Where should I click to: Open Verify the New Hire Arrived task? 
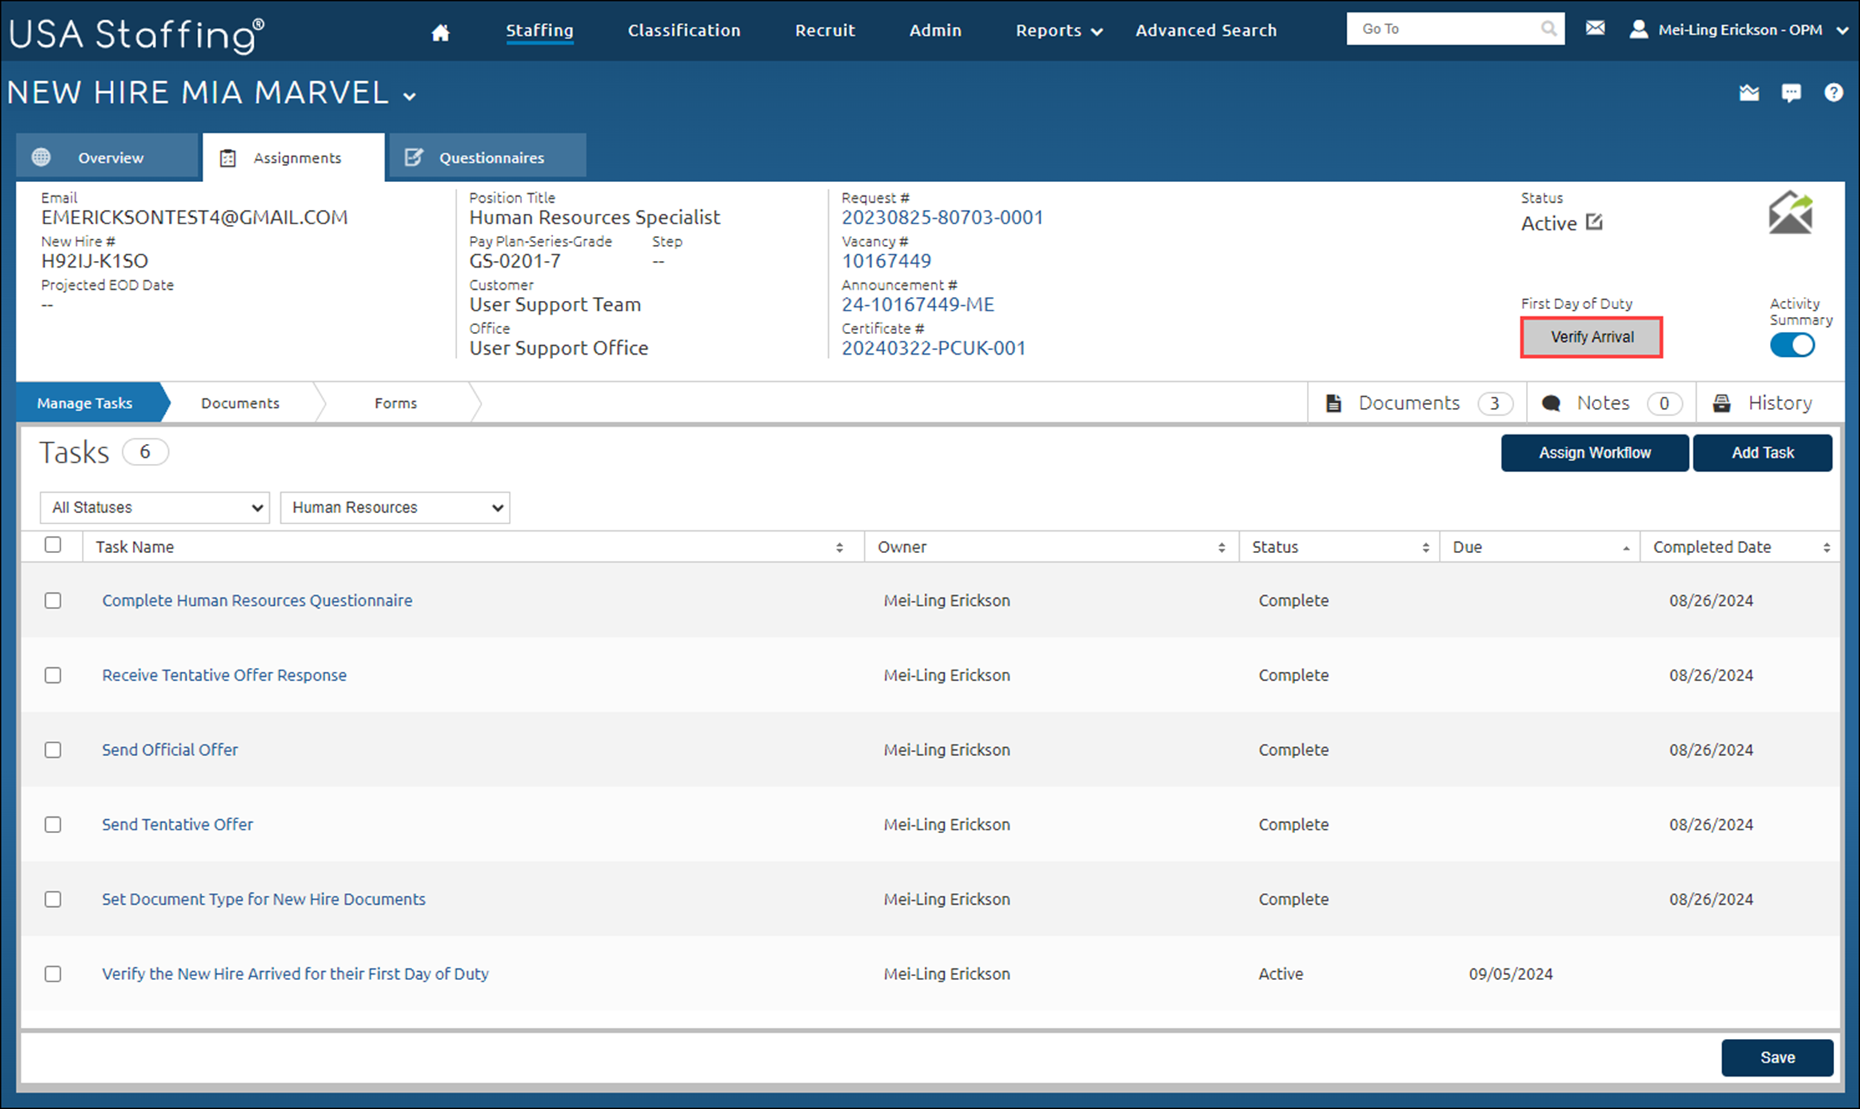coord(295,974)
